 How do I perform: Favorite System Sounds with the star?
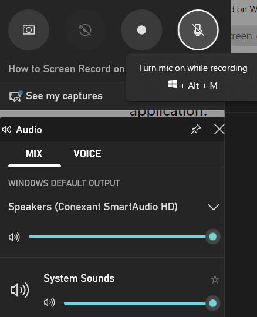pyautogui.click(x=215, y=279)
